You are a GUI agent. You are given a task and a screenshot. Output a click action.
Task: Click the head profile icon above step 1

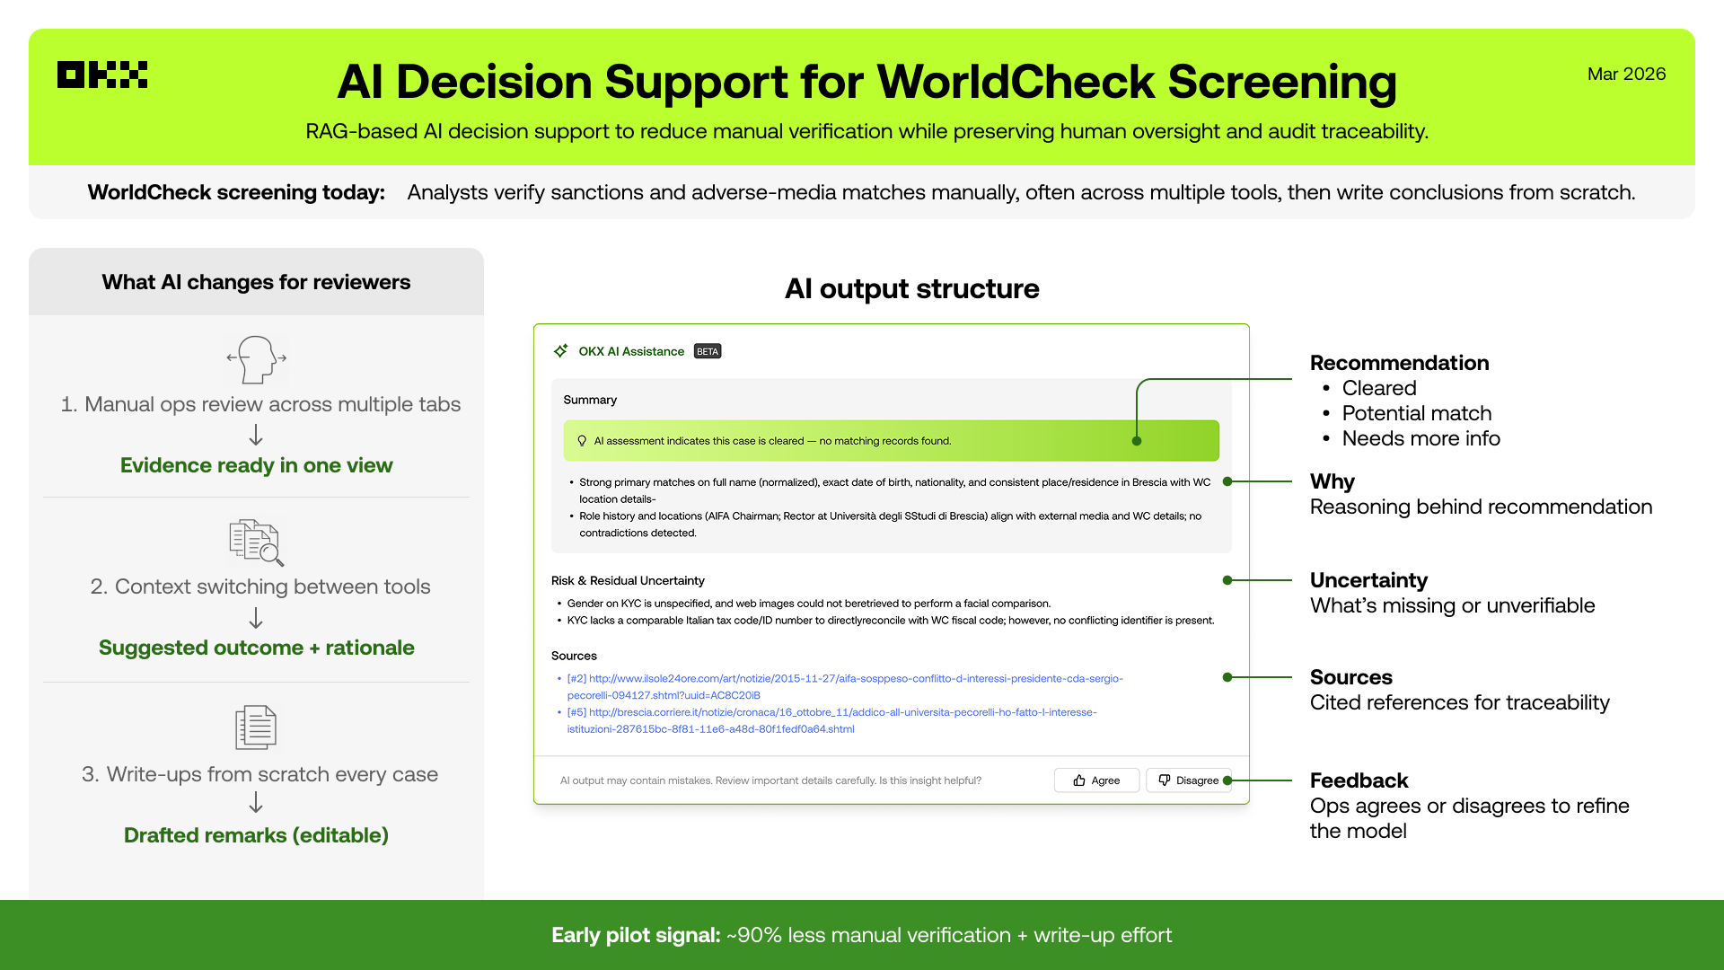[257, 359]
